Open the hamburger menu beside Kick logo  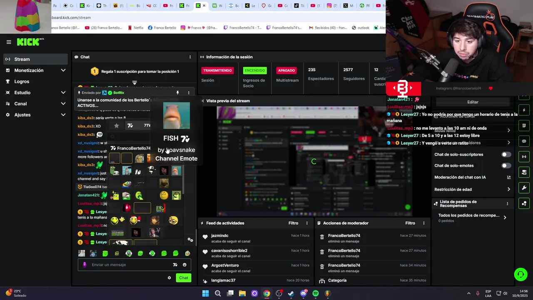pyautogui.click(x=9, y=42)
